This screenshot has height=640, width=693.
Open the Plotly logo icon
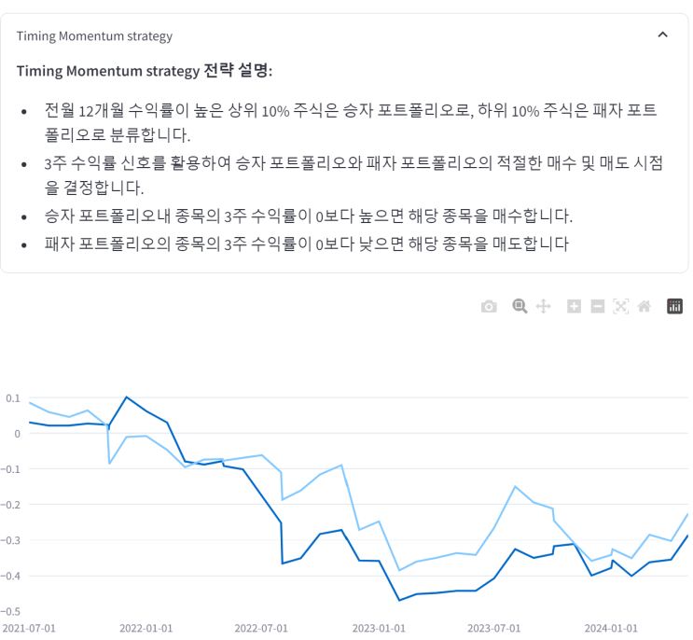[x=675, y=306]
